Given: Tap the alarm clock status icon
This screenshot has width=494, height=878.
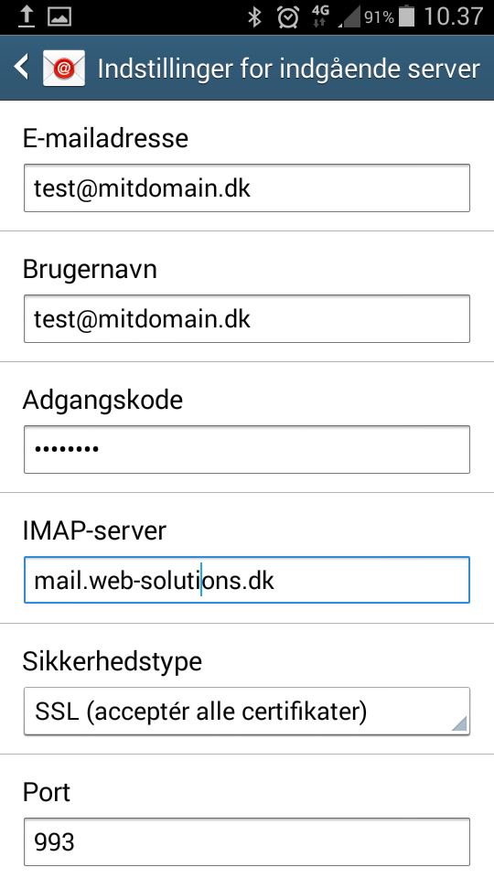Looking at the screenshot, I should (x=288, y=17).
